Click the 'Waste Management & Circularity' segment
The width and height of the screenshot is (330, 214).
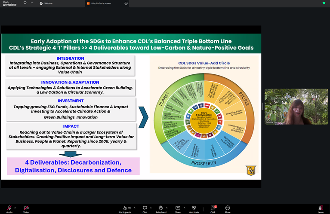[172, 116]
